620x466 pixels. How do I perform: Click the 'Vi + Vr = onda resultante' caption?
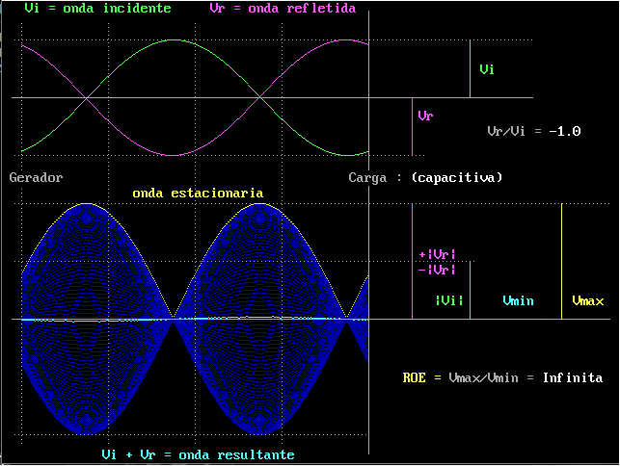(198, 455)
